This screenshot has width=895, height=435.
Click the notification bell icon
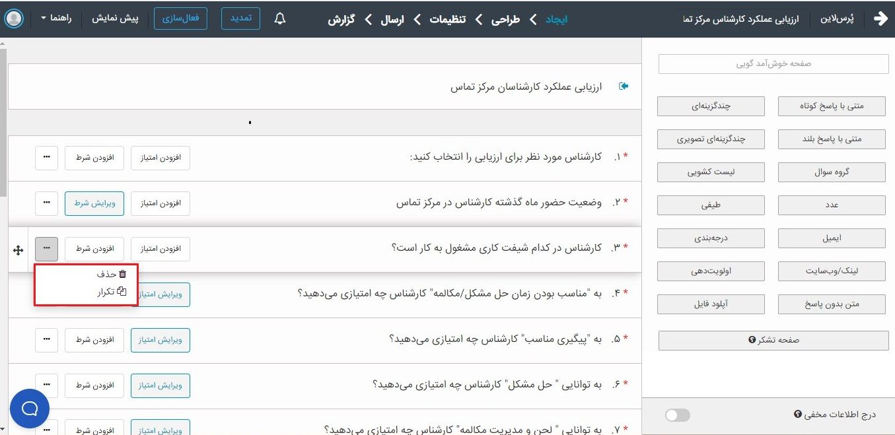(x=280, y=18)
